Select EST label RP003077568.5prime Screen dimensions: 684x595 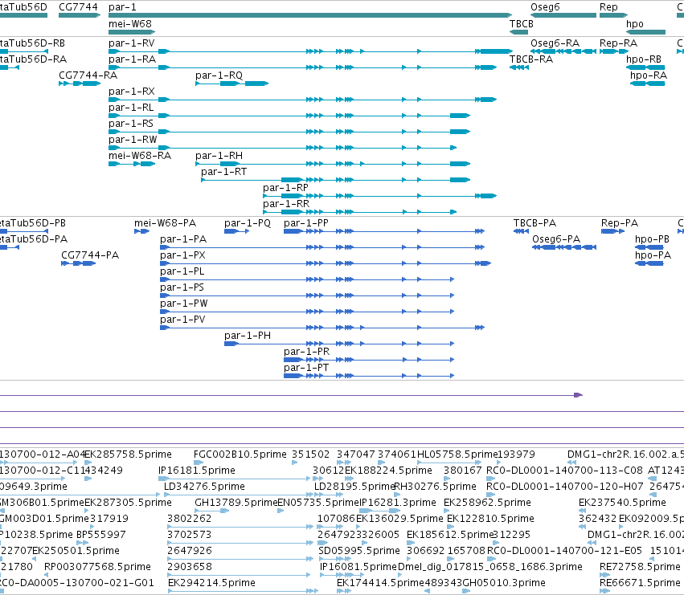(97, 567)
